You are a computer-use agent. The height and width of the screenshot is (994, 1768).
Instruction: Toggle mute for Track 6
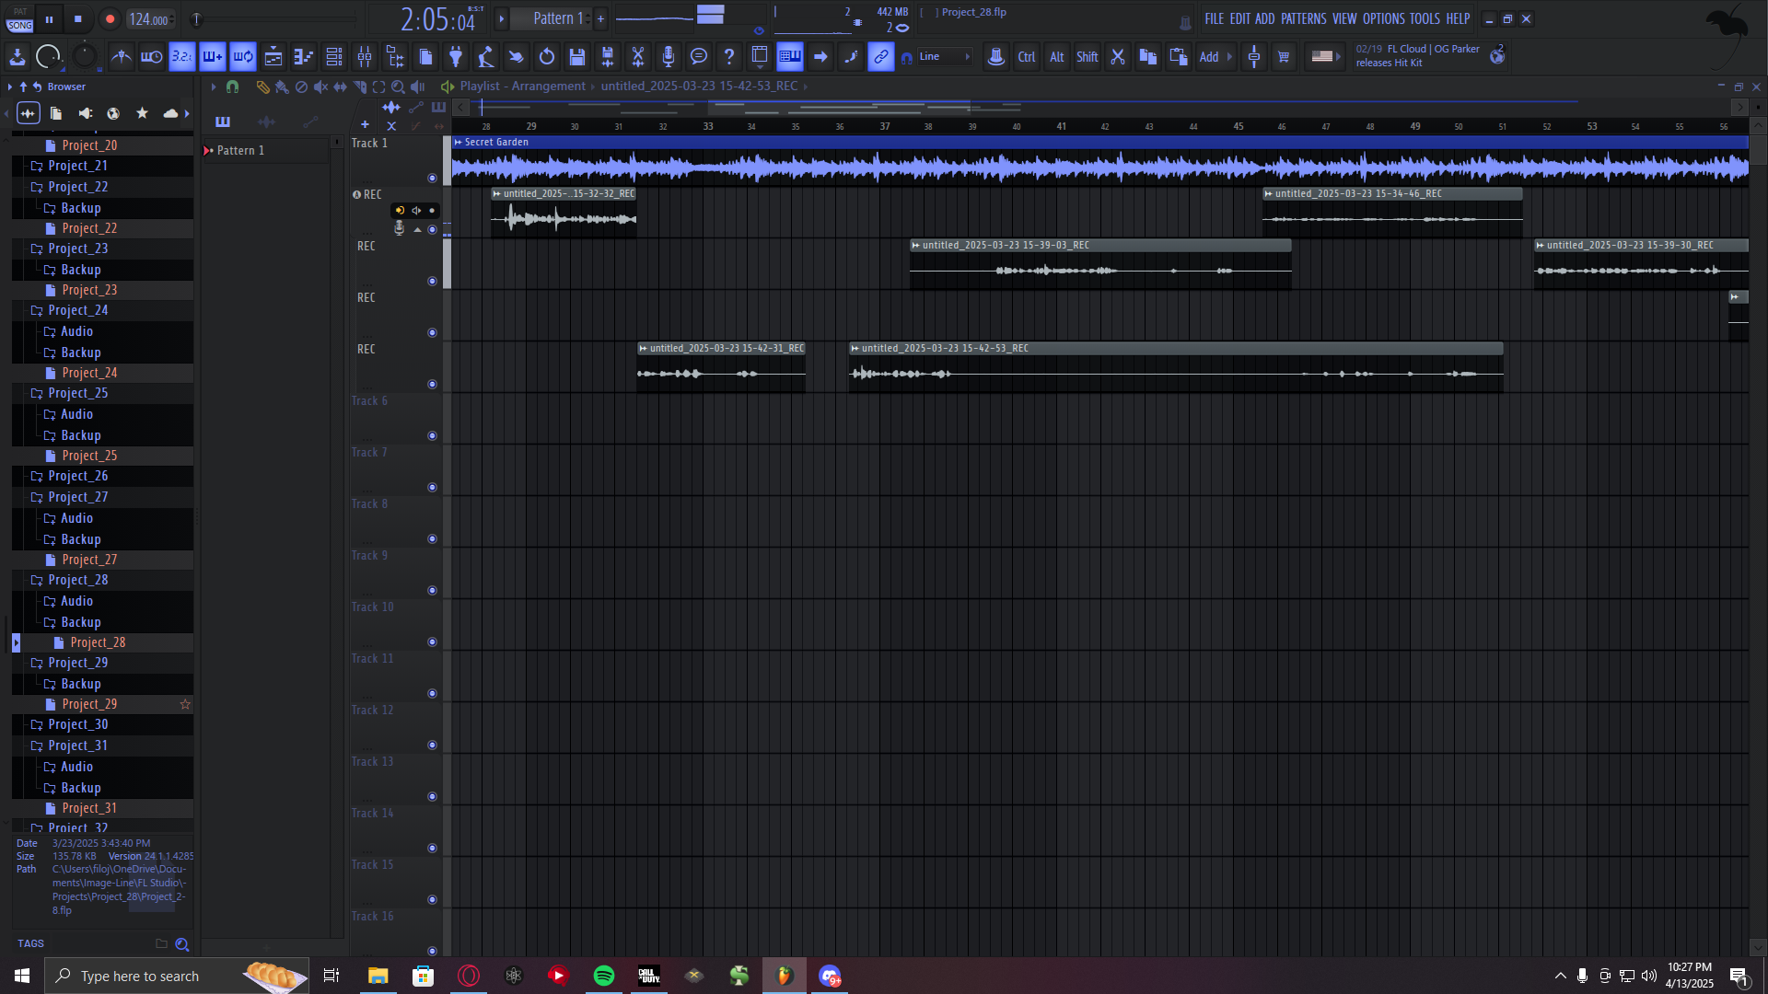tap(432, 435)
